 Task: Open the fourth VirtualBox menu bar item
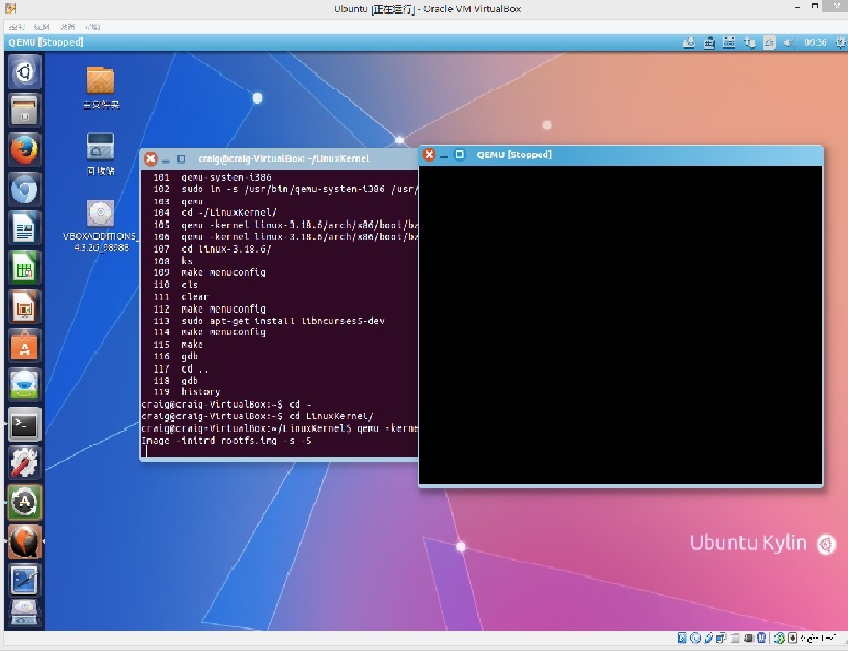tap(93, 26)
